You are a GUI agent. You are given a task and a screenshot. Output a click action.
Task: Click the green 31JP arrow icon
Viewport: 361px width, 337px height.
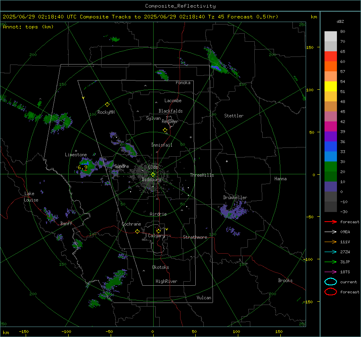331,262
